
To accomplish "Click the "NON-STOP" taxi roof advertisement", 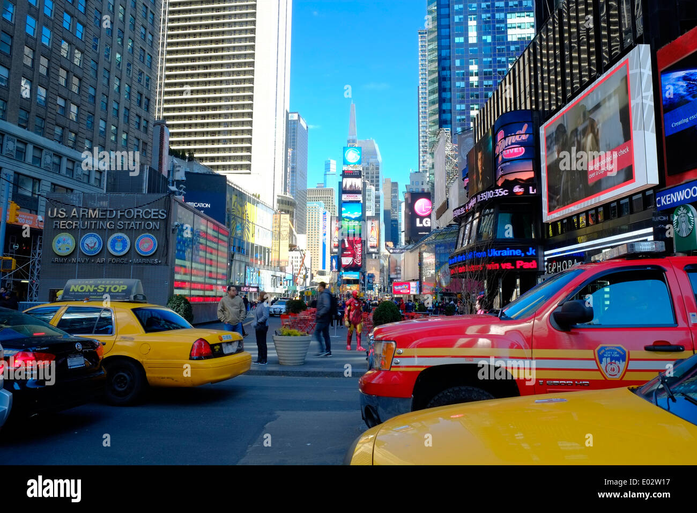I will (x=102, y=289).
